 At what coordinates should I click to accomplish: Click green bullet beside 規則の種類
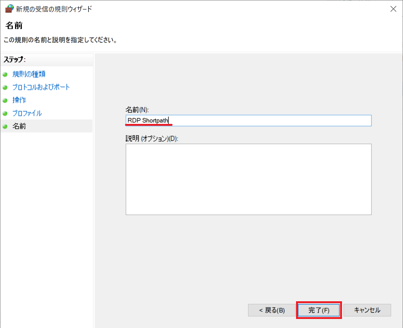click(5, 75)
